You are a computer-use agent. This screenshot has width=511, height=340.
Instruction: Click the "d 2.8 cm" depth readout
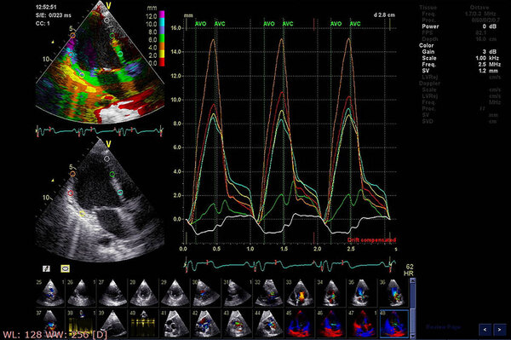[384, 15]
